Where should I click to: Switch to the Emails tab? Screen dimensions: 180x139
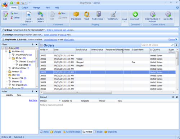pyautogui.click(x=98, y=132)
